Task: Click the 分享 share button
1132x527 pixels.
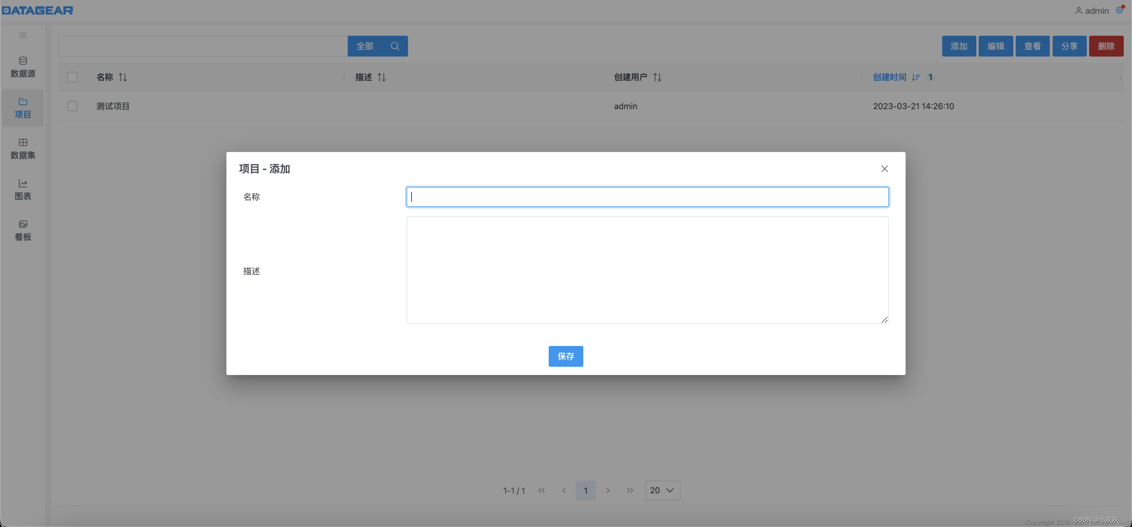Action: click(x=1070, y=46)
